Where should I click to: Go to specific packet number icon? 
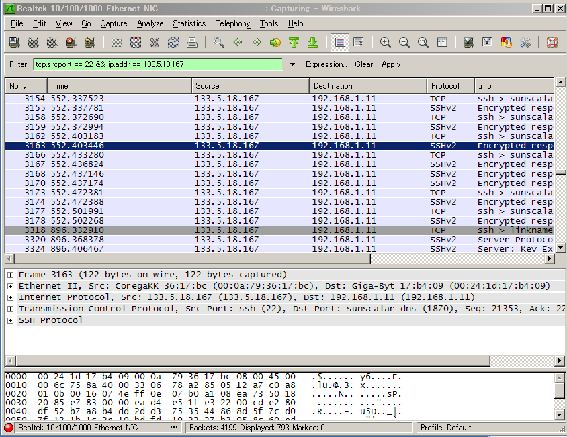tap(275, 42)
